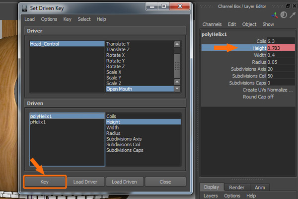Open the Select menu in Set Driven Key
The image size is (298, 199).
(x=84, y=19)
